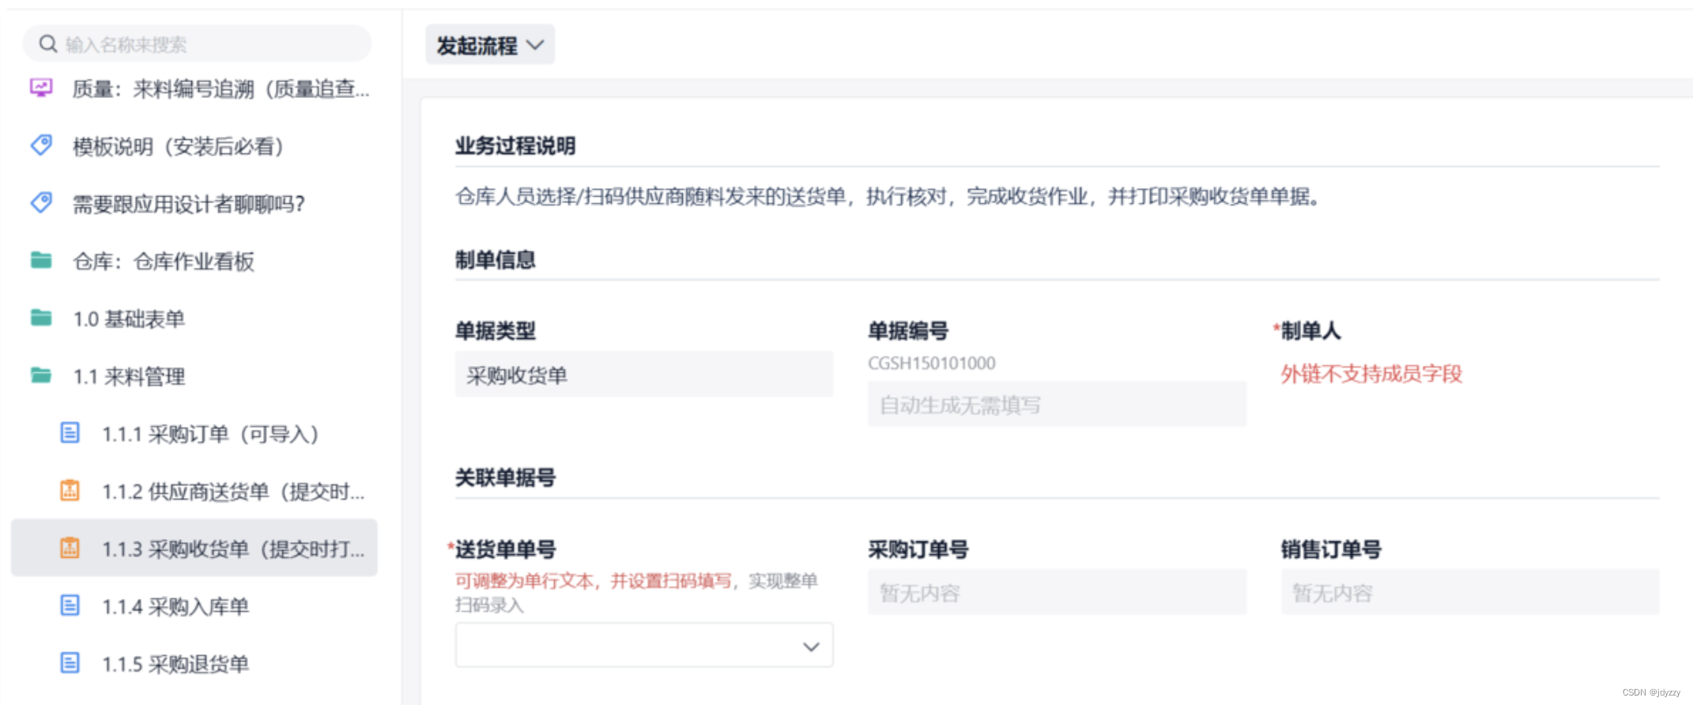This screenshot has height=705, width=1693.
Task: Click the blue form icon for 1.1.5 采购退货单
Action: click(70, 662)
